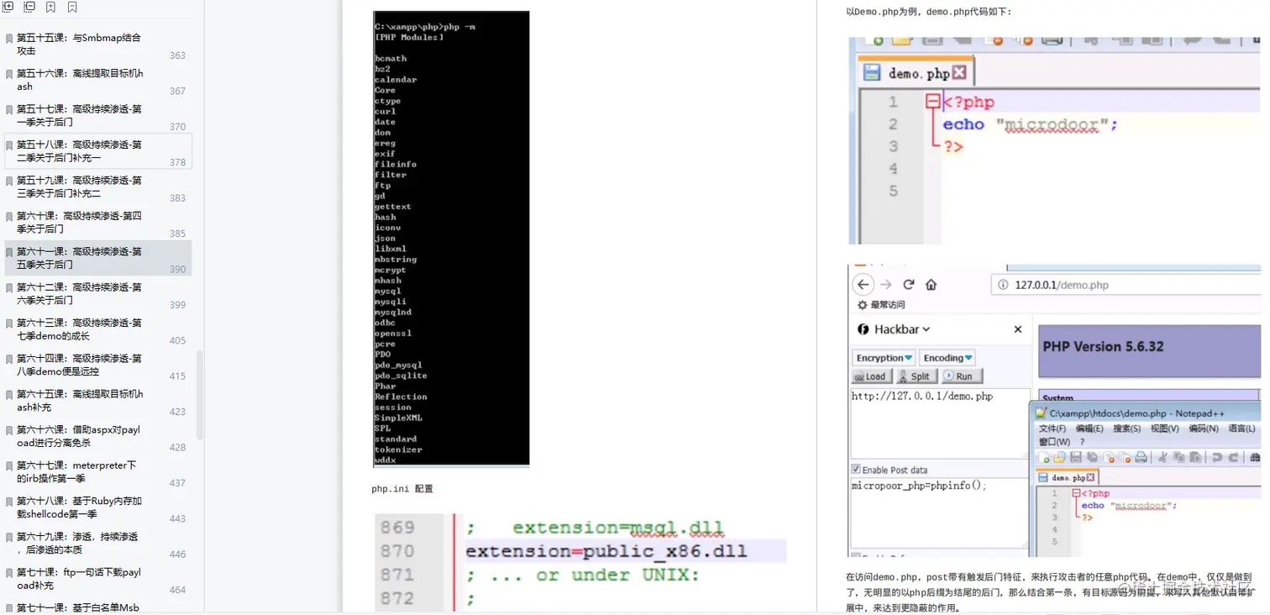
Task: Click the Hackbar Split button
Action: (x=916, y=376)
